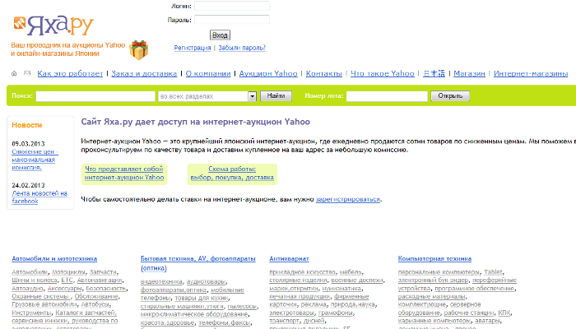The height and width of the screenshot is (329, 576).
Task: Open нумизматика subcategory link
Action: click(341, 289)
